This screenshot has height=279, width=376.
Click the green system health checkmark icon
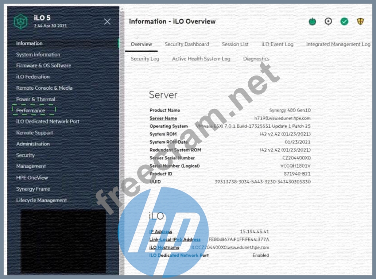pos(344,22)
